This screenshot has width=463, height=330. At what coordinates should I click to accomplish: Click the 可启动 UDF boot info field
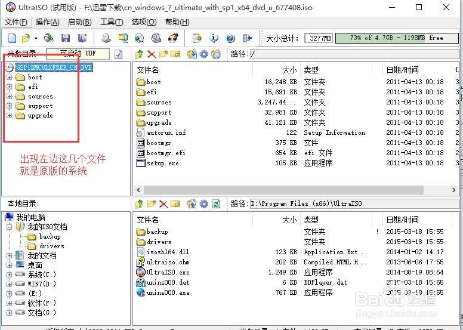78,54
